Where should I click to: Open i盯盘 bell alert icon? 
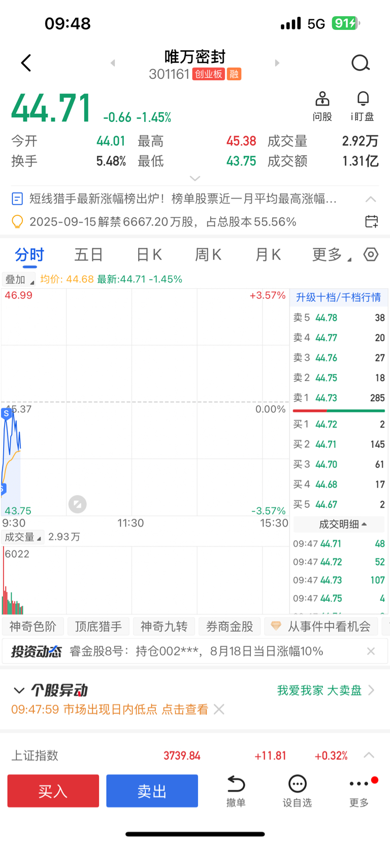[362, 106]
